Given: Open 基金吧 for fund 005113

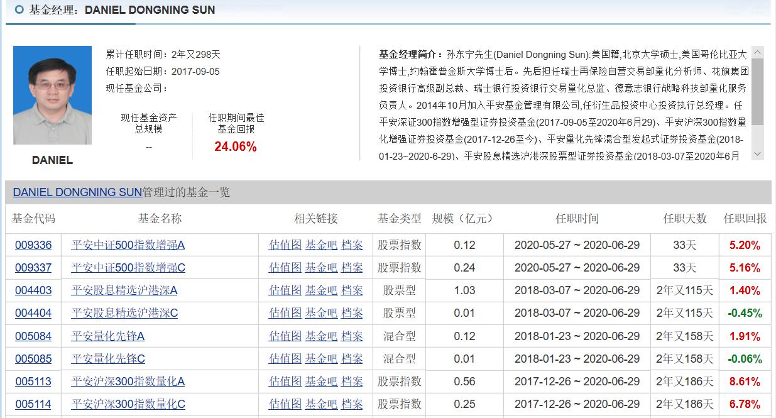Looking at the screenshot, I should click(x=322, y=382).
